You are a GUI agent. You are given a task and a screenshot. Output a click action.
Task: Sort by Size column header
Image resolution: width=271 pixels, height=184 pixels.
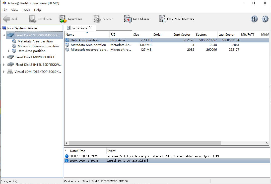tap(142, 34)
